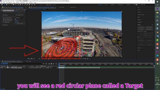
Task: Open the green Camtasia taskbar icon
Action: [157, 40]
